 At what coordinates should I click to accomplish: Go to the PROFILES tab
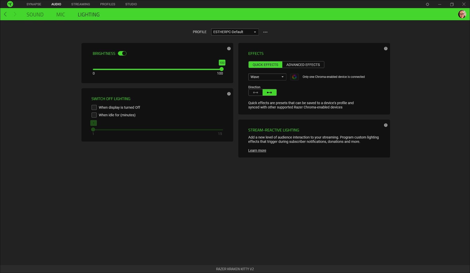[108, 4]
